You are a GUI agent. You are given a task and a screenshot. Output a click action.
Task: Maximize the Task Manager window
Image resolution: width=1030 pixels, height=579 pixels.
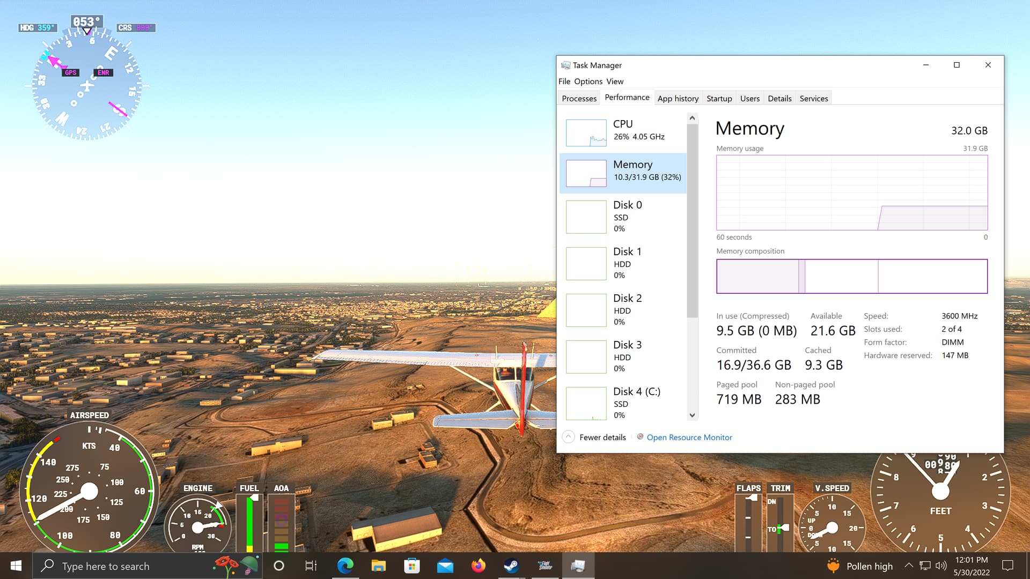click(957, 65)
